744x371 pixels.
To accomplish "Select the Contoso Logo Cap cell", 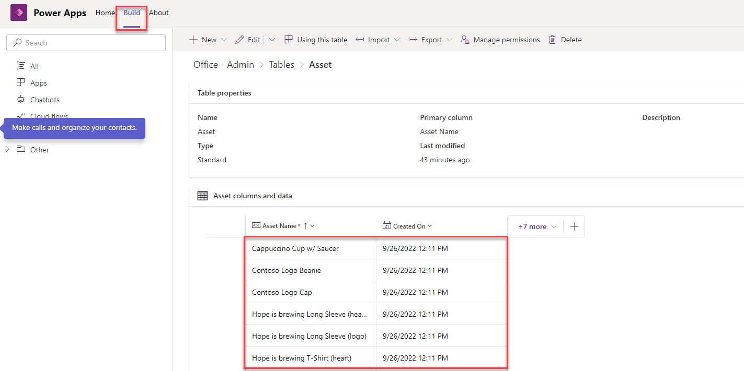I will [x=311, y=292].
